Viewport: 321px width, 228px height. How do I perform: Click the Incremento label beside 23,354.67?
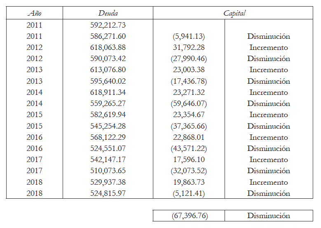point(269,115)
